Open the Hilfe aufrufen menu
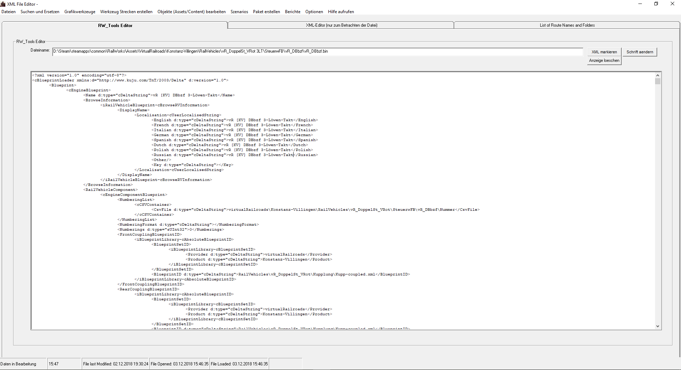Screen dimensions: 681x370 click(x=341, y=12)
